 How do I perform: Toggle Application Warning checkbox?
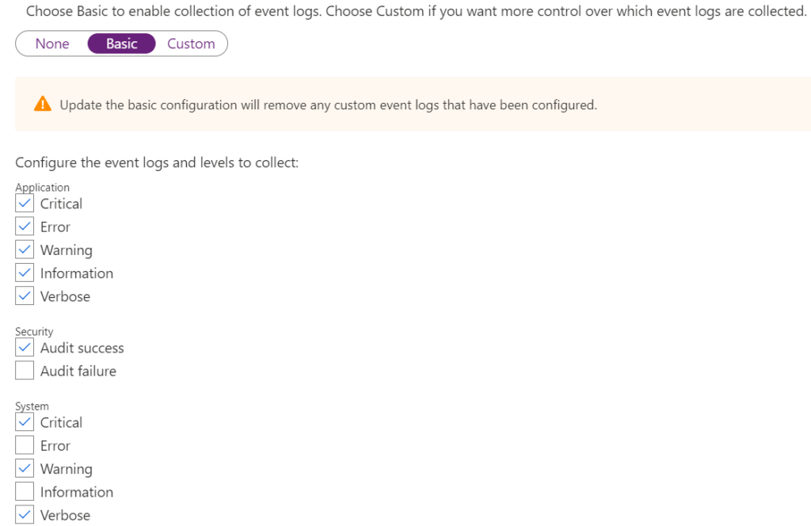(x=25, y=250)
